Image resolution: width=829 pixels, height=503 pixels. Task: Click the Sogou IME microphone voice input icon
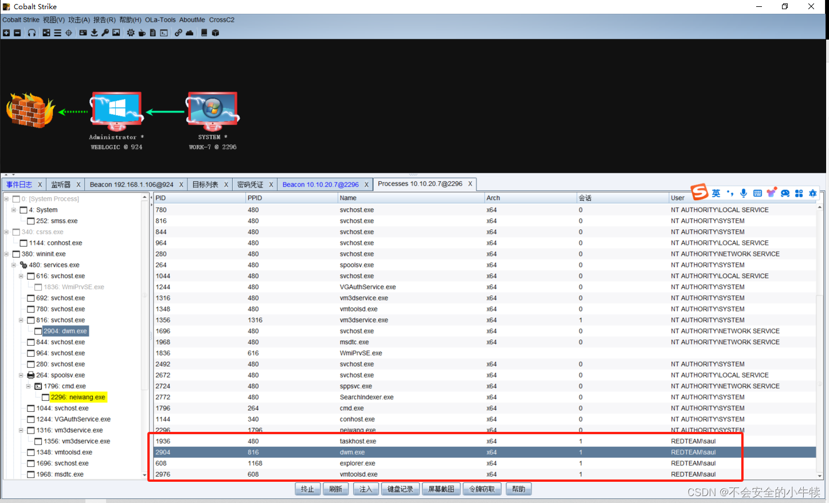point(744,193)
